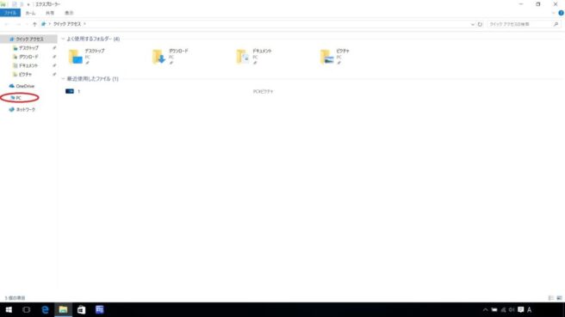Image resolution: width=565 pixels, height=317 pixels.
Task: Switch to the 共有 ribbon tab
Action: coord(50,13)
